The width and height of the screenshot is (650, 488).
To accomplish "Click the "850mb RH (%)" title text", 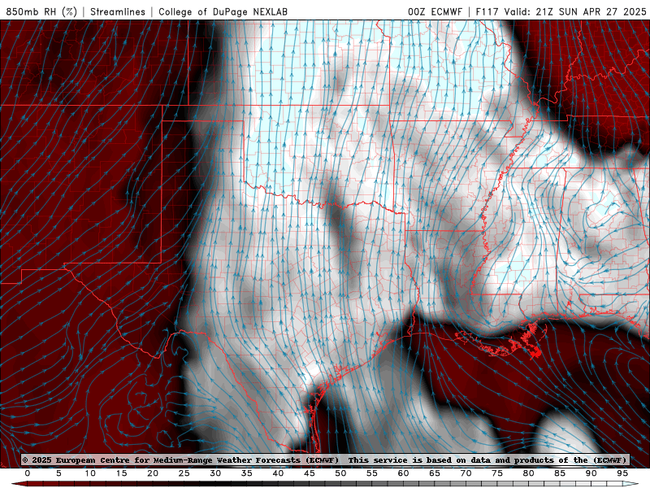I will click(x=41, y=11).
